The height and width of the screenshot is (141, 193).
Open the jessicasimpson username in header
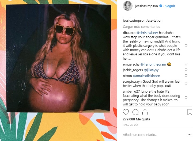coord(146,6)
